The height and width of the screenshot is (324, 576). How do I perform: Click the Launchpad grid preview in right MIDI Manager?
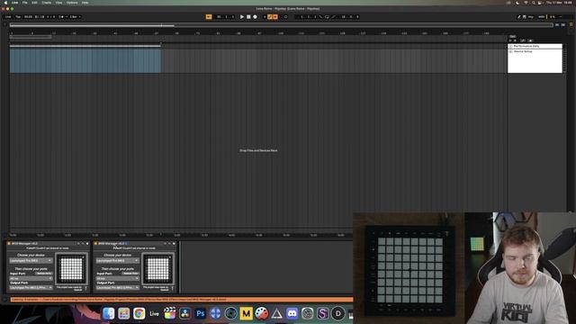158,269
